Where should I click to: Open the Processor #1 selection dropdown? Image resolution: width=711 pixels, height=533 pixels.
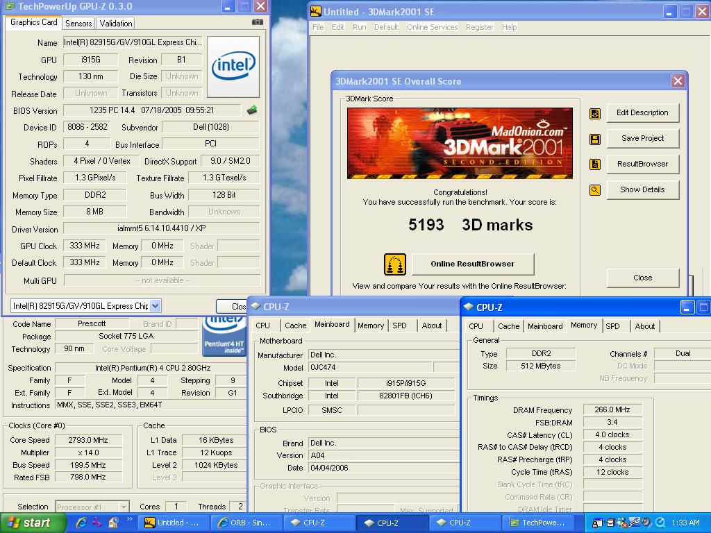point(124,507)
